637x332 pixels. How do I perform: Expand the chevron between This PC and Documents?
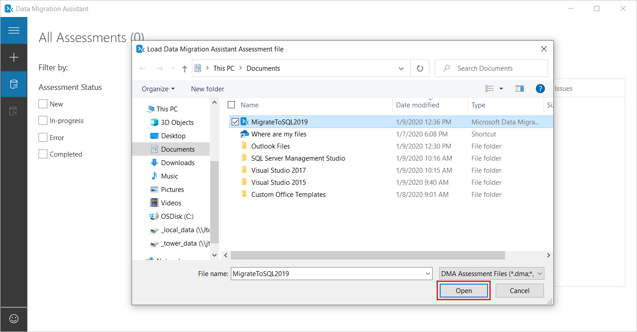(241, 68)
